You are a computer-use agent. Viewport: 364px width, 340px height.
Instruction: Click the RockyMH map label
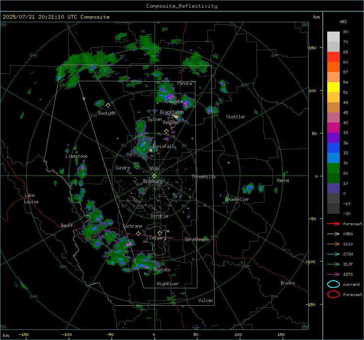[107, 113]
